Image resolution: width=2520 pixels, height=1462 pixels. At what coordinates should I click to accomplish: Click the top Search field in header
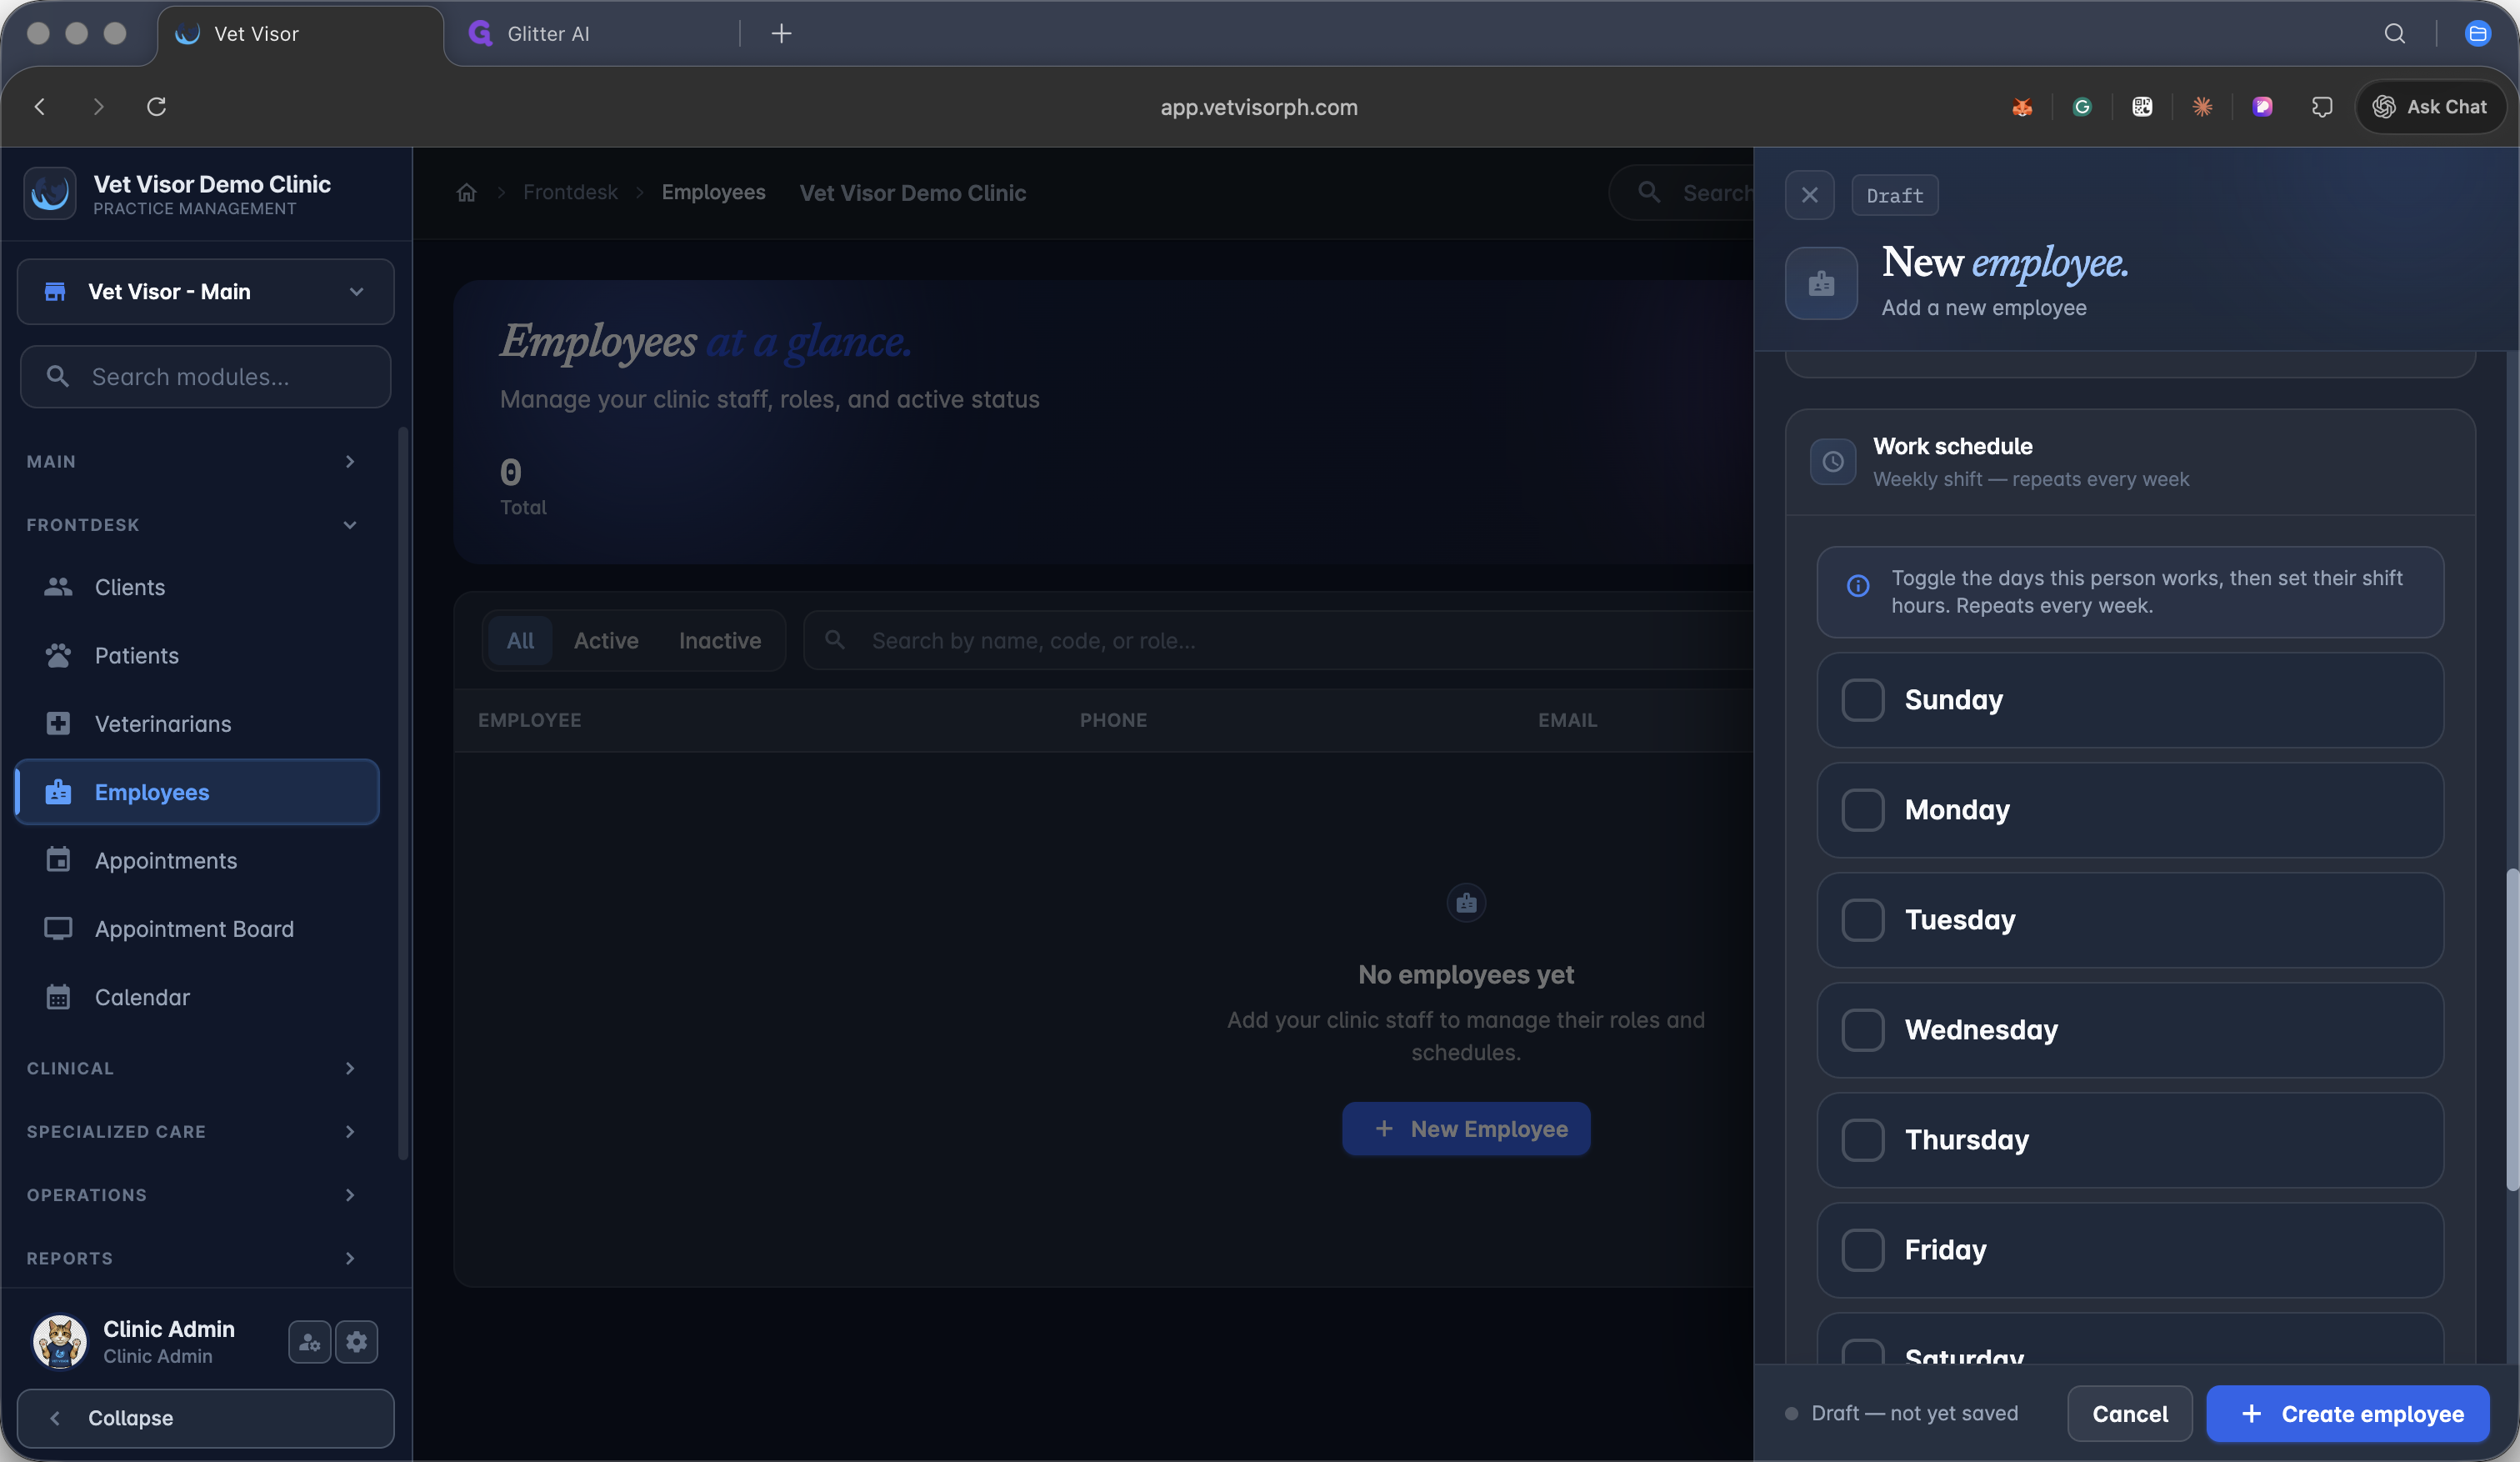pyautogui.click(x=1681, y=193)
